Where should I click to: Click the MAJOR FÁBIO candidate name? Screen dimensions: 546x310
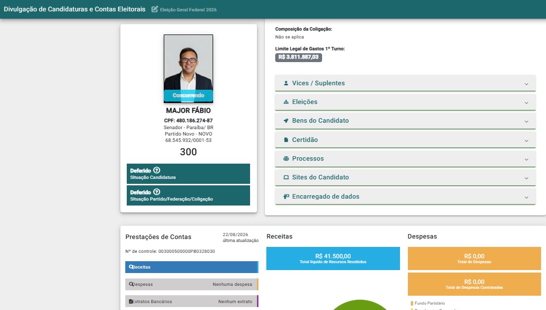(x=188, y=110)
